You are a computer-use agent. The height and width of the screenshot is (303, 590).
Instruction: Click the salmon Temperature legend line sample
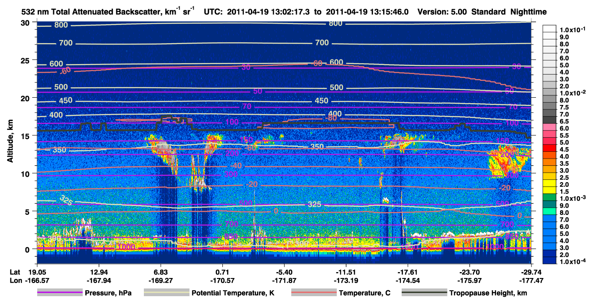click(313, 293)
